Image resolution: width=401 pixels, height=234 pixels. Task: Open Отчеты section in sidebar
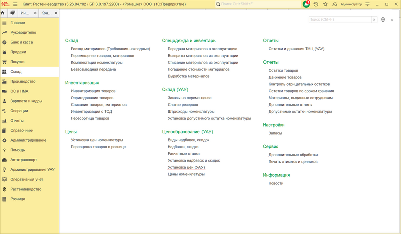30,120
